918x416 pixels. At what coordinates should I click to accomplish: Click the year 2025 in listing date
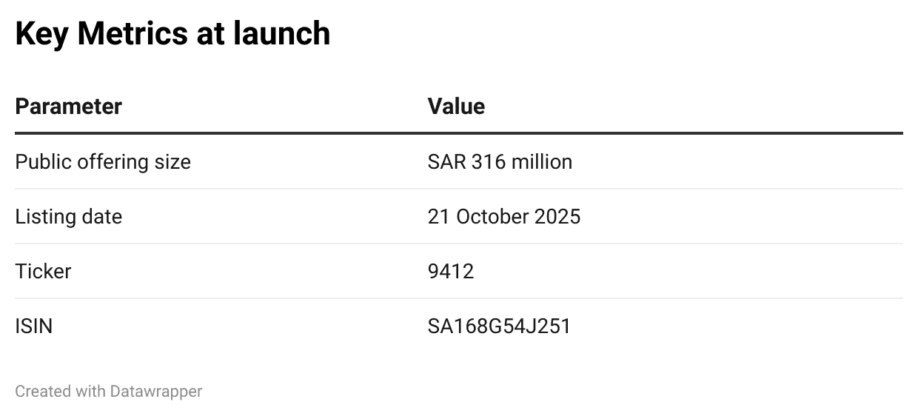tap(556, 217)
